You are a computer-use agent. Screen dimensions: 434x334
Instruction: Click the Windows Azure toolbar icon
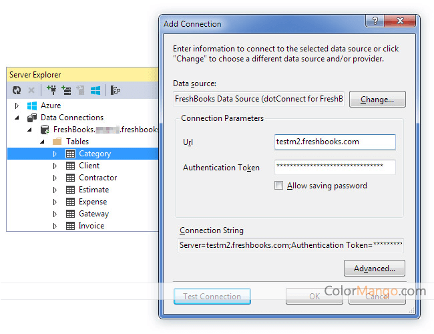pos(95,90)
